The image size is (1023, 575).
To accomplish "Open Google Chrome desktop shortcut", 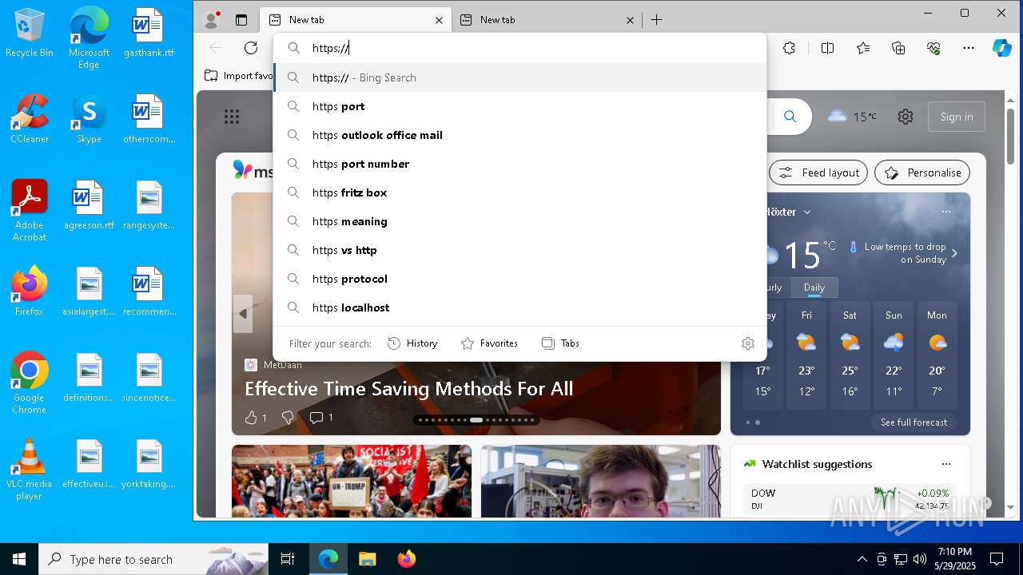I will [x=30, y=383].
